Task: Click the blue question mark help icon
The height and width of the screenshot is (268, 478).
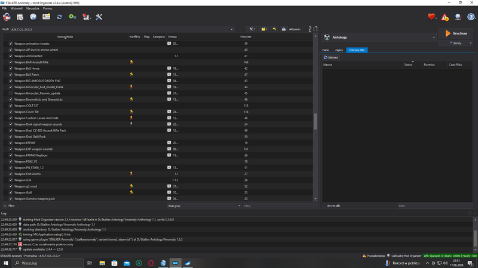Action: tap(471, 17)
